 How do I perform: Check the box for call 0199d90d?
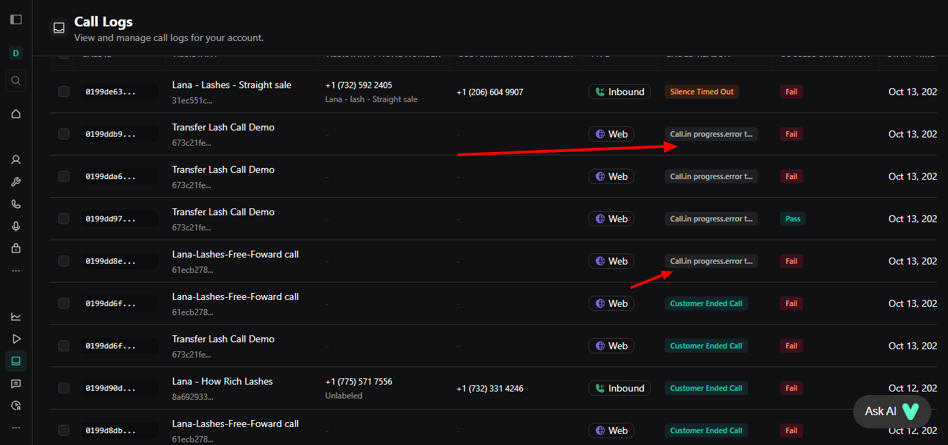pos(64,388)
